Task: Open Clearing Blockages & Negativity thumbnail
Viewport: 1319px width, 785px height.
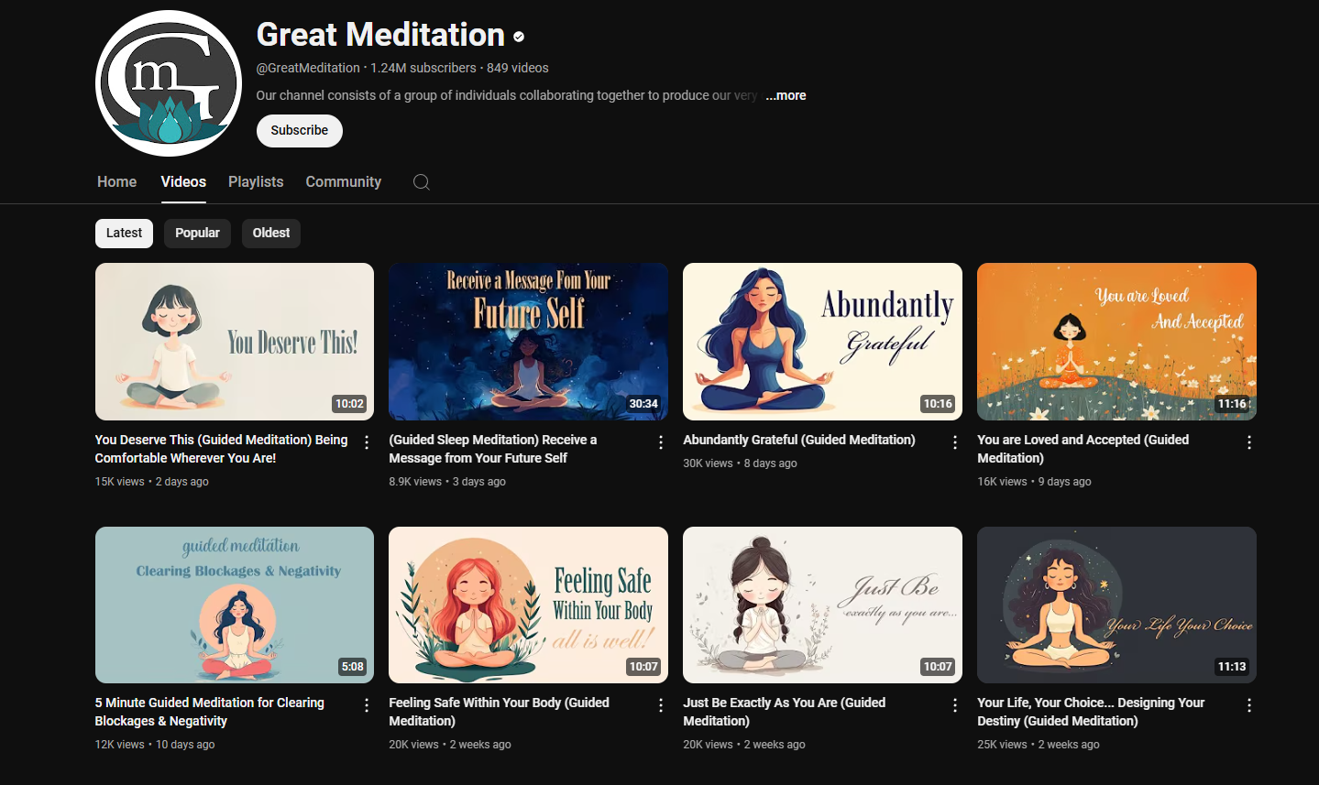Action: [235, 605]
